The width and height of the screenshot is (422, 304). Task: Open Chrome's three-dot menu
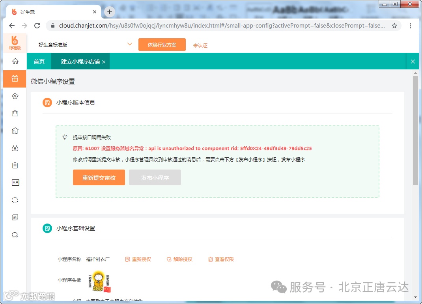[x=410, y=26]
